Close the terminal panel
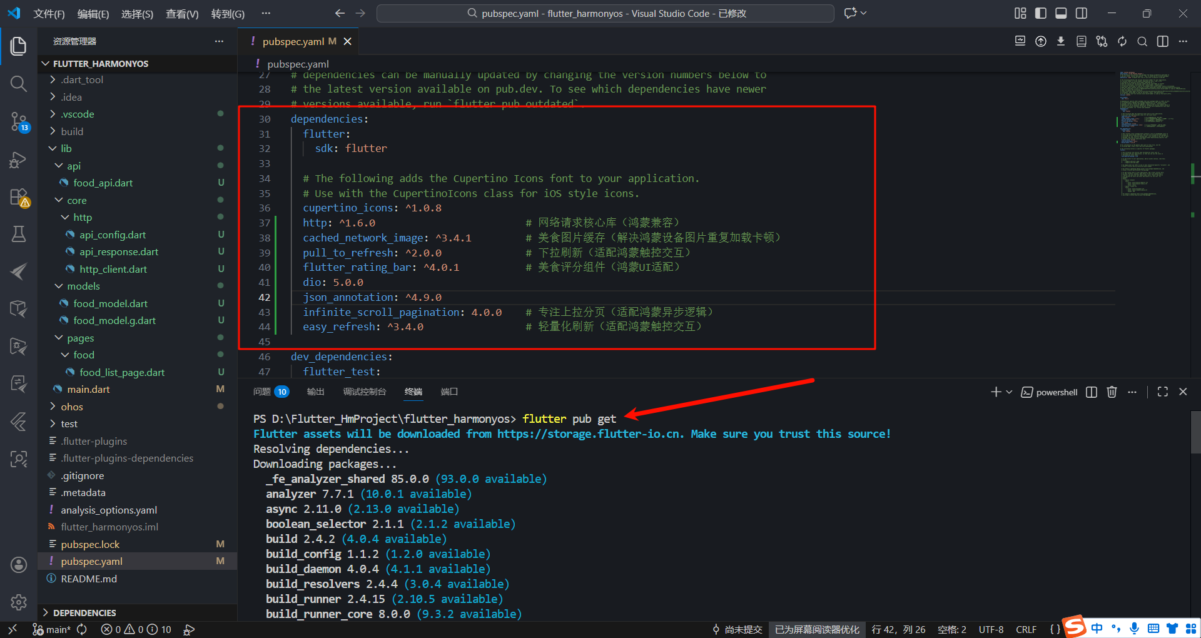The image size is (1201, 638). tap(1183, 392)
